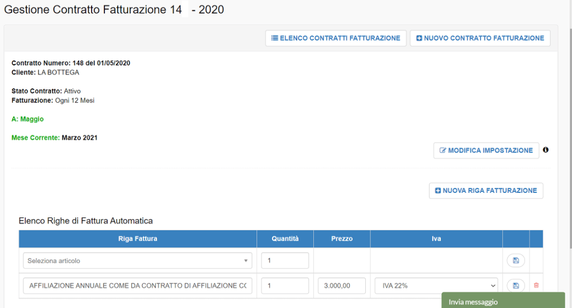Open the IVA 22% dropdown
The image size is (572, 308).
pos(436,286)
